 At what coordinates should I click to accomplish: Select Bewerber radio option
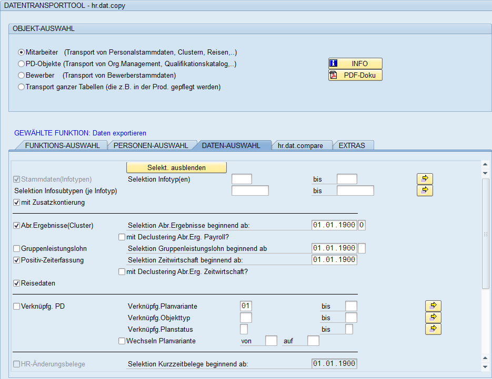(x=21, y=76)
